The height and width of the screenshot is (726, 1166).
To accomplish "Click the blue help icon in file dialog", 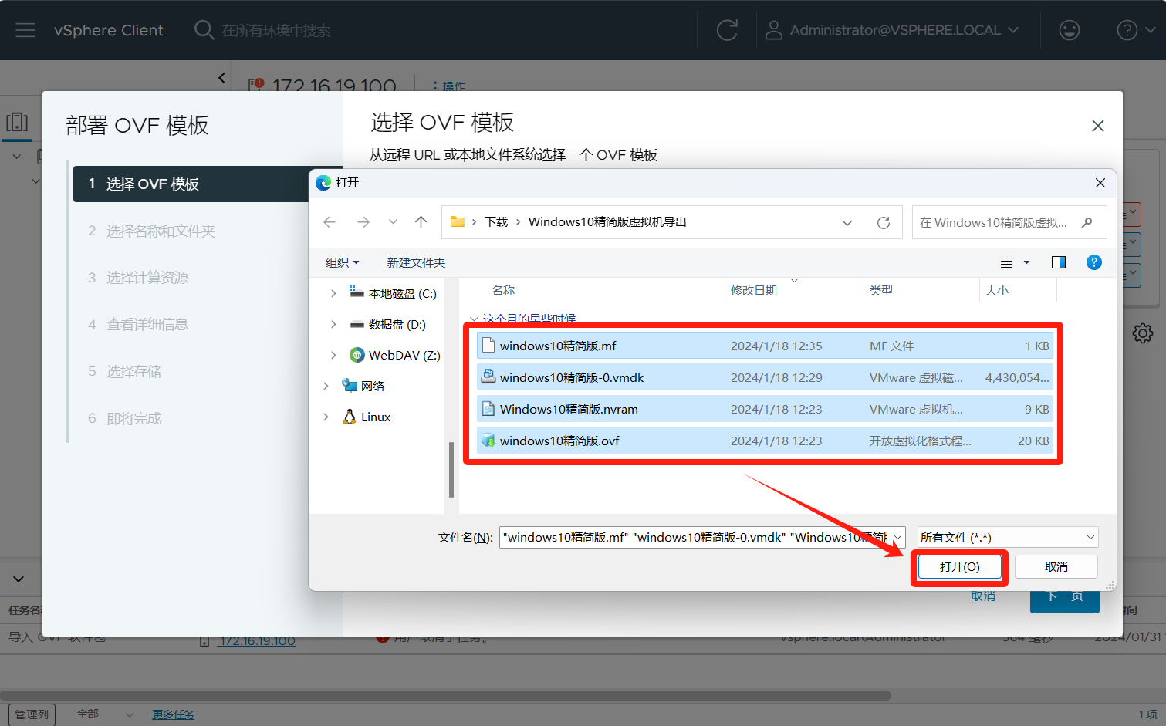I will (x=1093, y=262).
